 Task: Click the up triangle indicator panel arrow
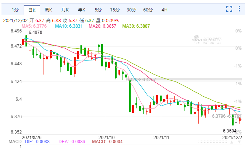pyautogui.click(x=232, y=142)
